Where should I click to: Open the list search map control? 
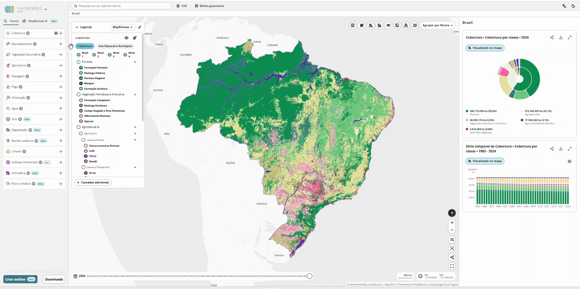click(x=452, y=240)
